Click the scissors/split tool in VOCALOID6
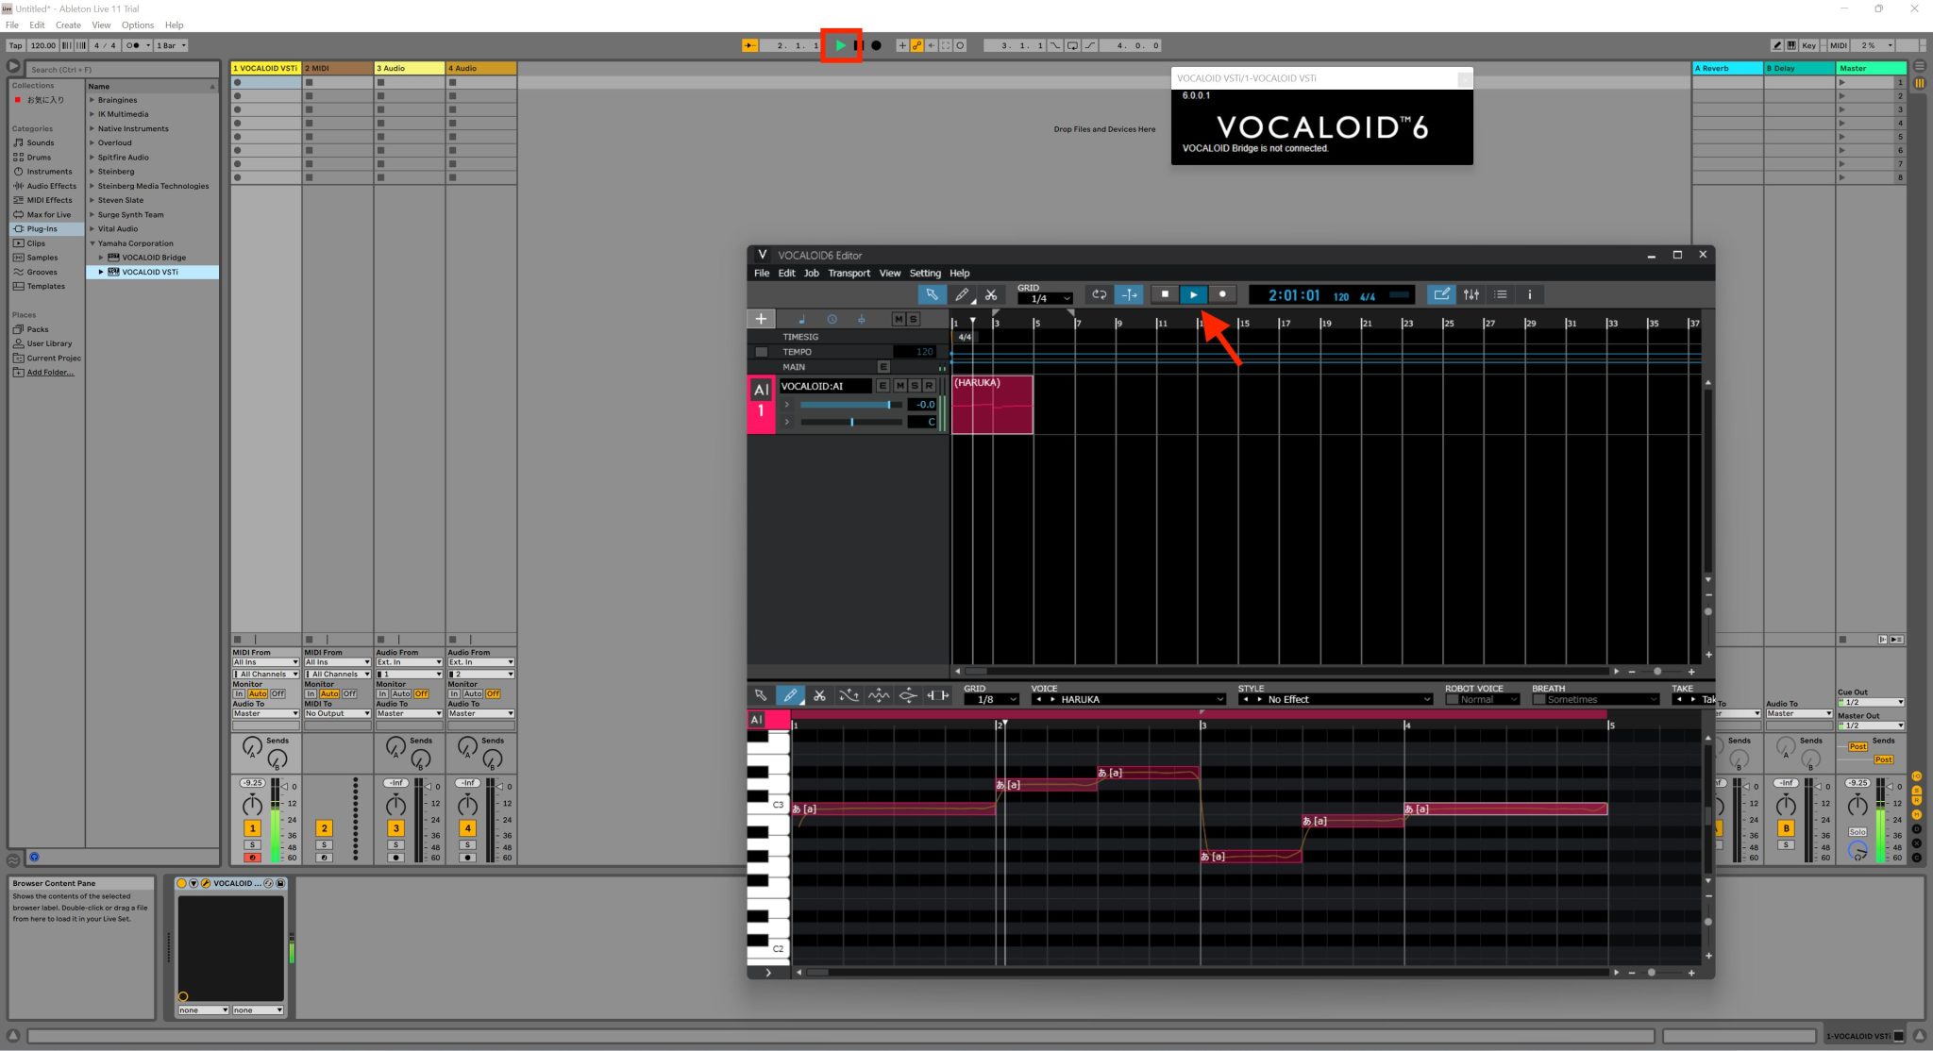 (993, 295)
